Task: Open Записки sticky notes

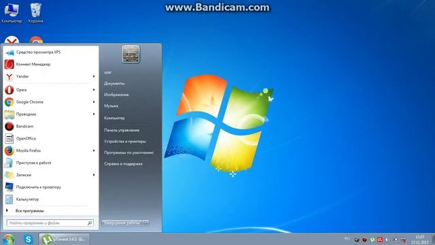Action: tap(50, 175)
